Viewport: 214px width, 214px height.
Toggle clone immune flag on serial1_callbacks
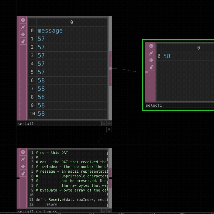(23, 159)
